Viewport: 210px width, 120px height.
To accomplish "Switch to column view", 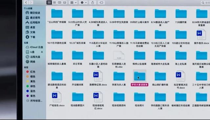I will click(x=59, y=3).
